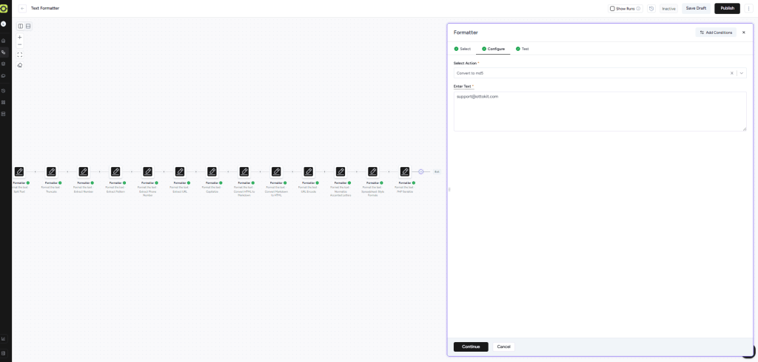The height and width of the screenshot is (362, 758).
Task: Click the URL Encode formatter node
Action: (309, 171)
